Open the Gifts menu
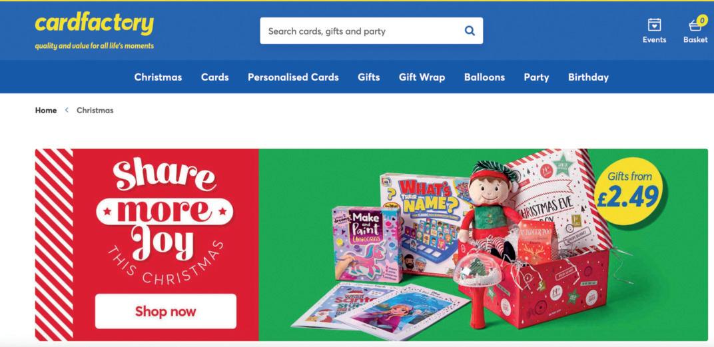 tap(369, 77)
